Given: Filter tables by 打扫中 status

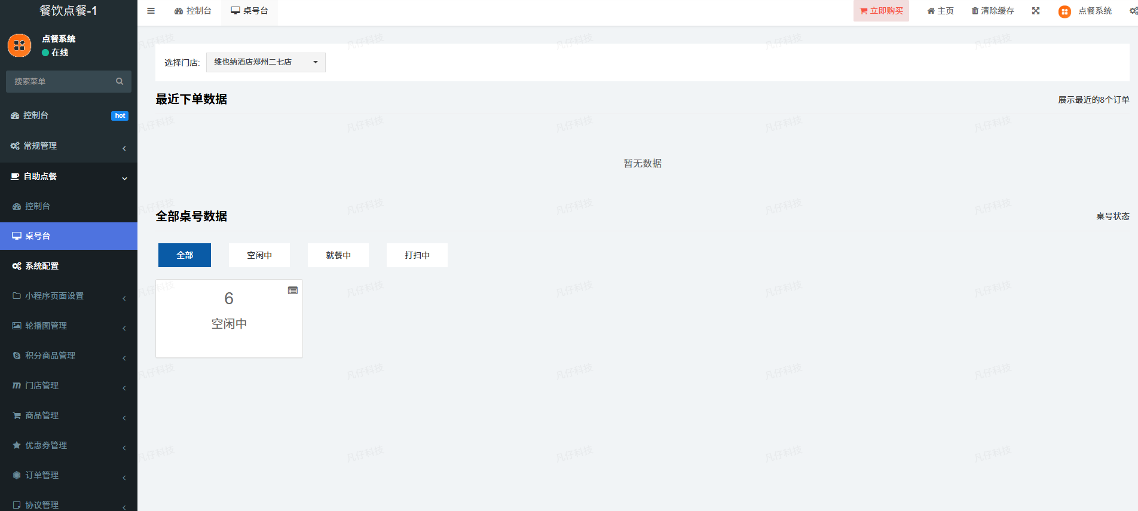Looking at the screenshot, I should [x=417, y=255].
